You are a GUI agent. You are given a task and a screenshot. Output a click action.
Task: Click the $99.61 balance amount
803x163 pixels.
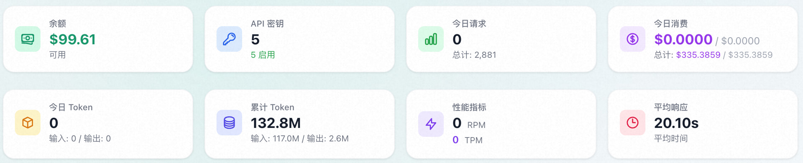(72, 39)
